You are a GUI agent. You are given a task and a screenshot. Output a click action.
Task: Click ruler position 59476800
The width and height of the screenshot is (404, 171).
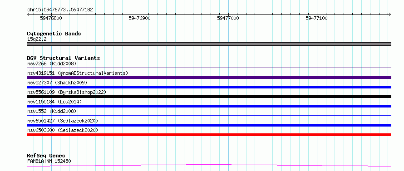[51, 18]
